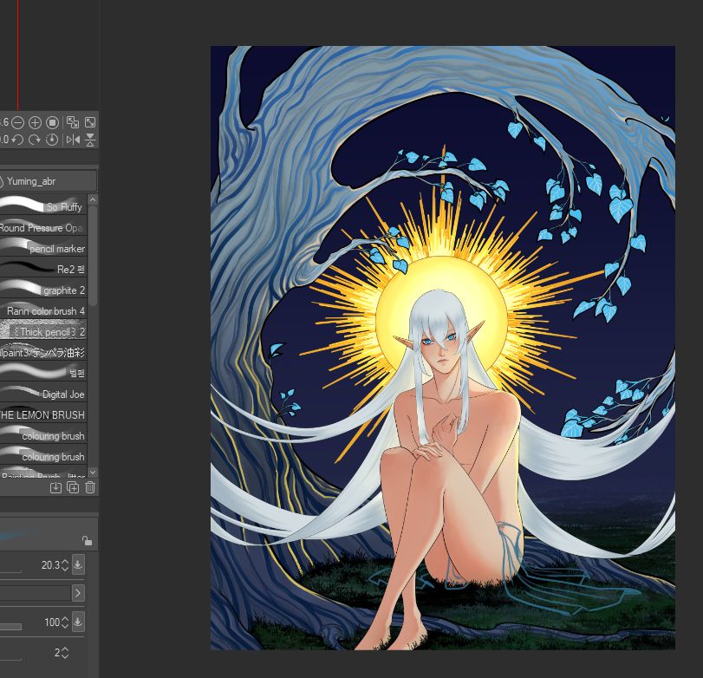Increase opacity 100 with up arrow

[66, 619]
